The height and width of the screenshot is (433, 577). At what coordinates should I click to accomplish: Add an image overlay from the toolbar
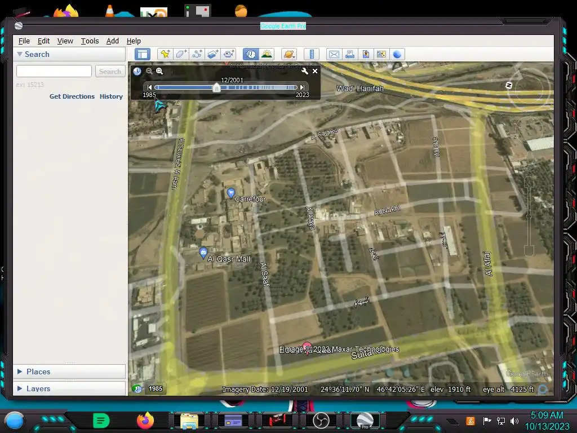[212, 54]
